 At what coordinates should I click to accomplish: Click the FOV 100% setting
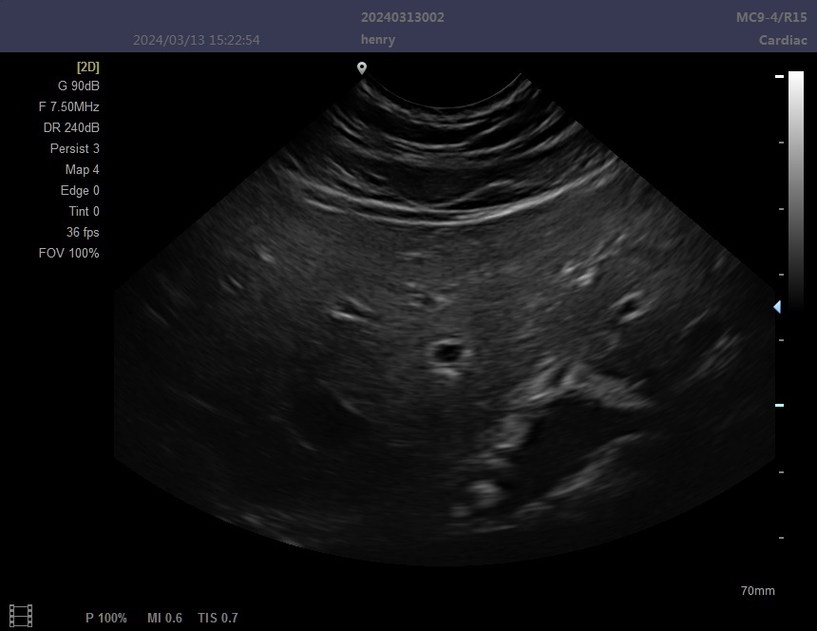(x=68, y=254)
